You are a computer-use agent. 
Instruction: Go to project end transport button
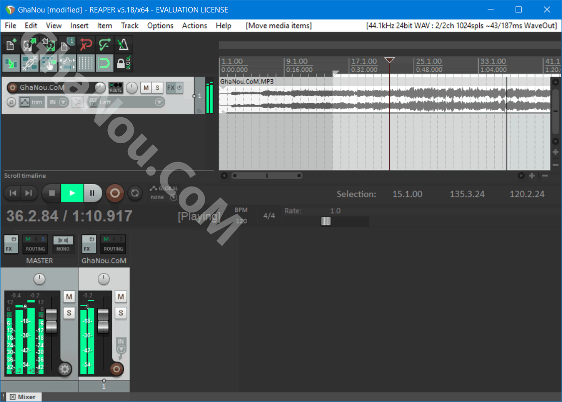28,194
